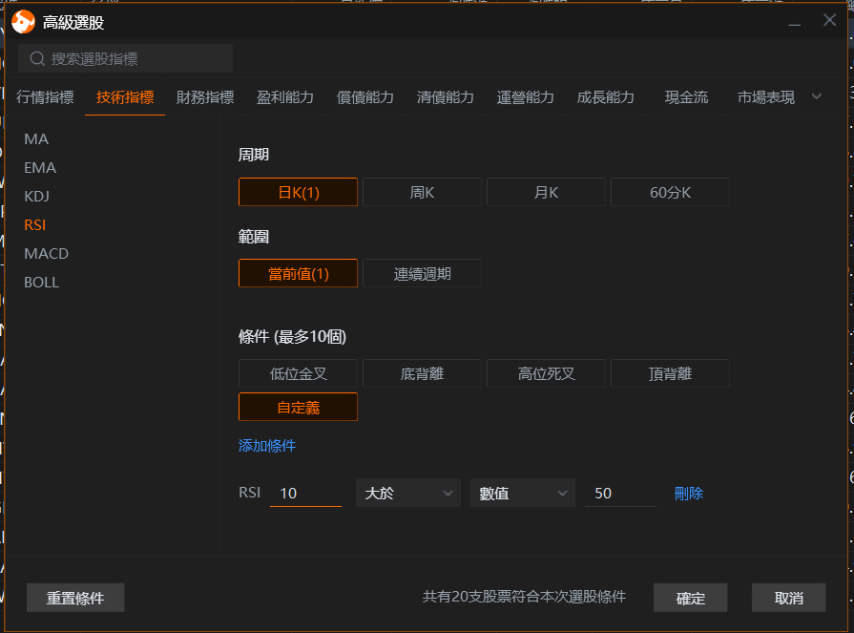Switch to the 財務指標 tab
Image resolution: width=854 pixels, height=633 pixels.
coord(205,97)
